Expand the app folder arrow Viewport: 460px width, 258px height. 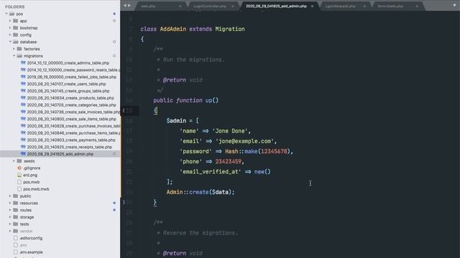10,21
